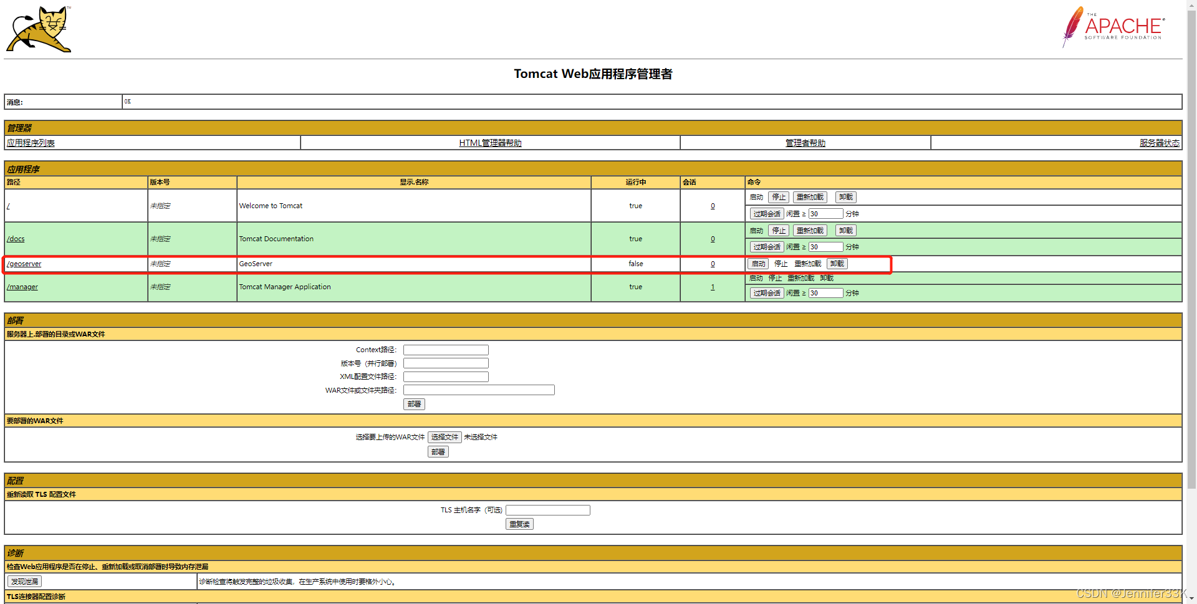
Task: Click 'Tomcat Manager Application' display name cell
Action: coord(285,287)
